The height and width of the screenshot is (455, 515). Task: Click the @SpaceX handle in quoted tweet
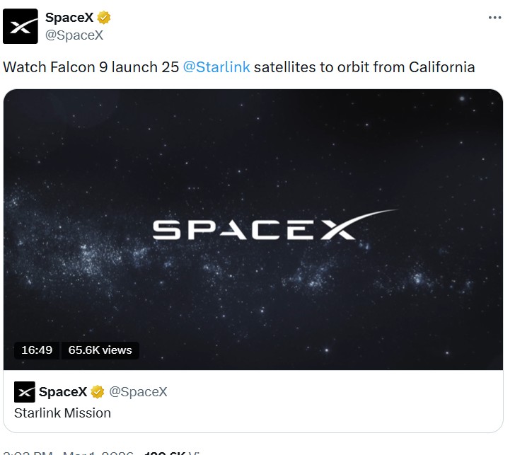pos(138,391)
